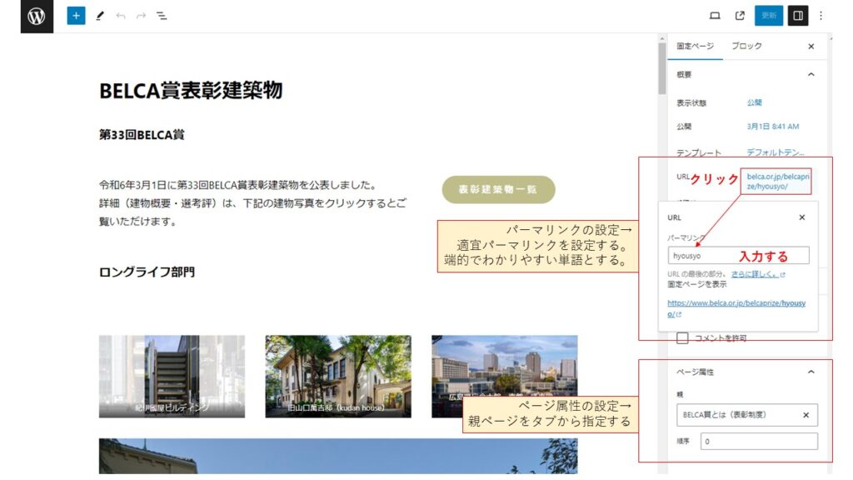The image size is (853, 480).
Task: View the page in a new tab
Action: tap(740, 16)
